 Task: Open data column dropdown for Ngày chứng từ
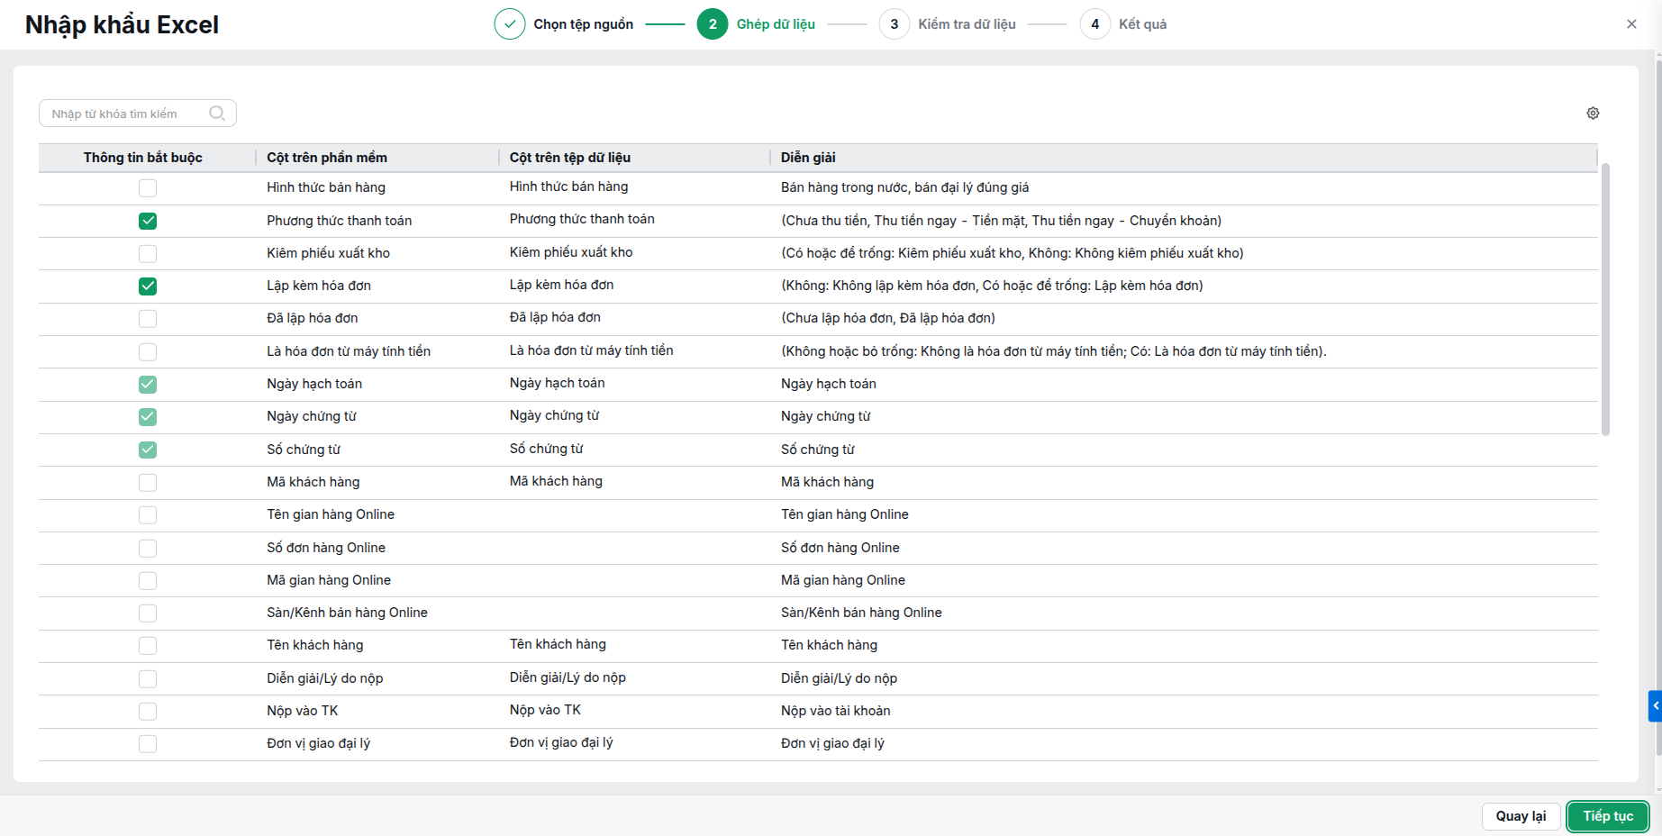tap(634, 416)
